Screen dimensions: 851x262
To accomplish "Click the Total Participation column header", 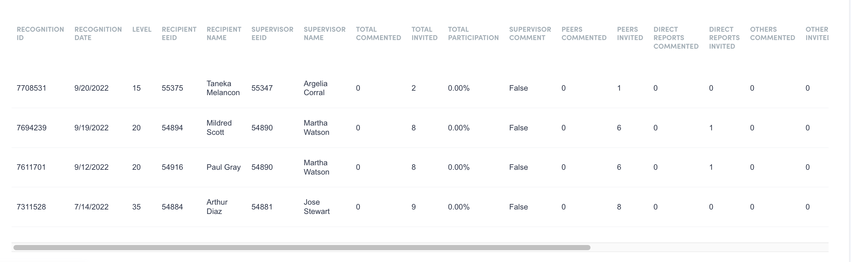I will [x=473, y=33].
